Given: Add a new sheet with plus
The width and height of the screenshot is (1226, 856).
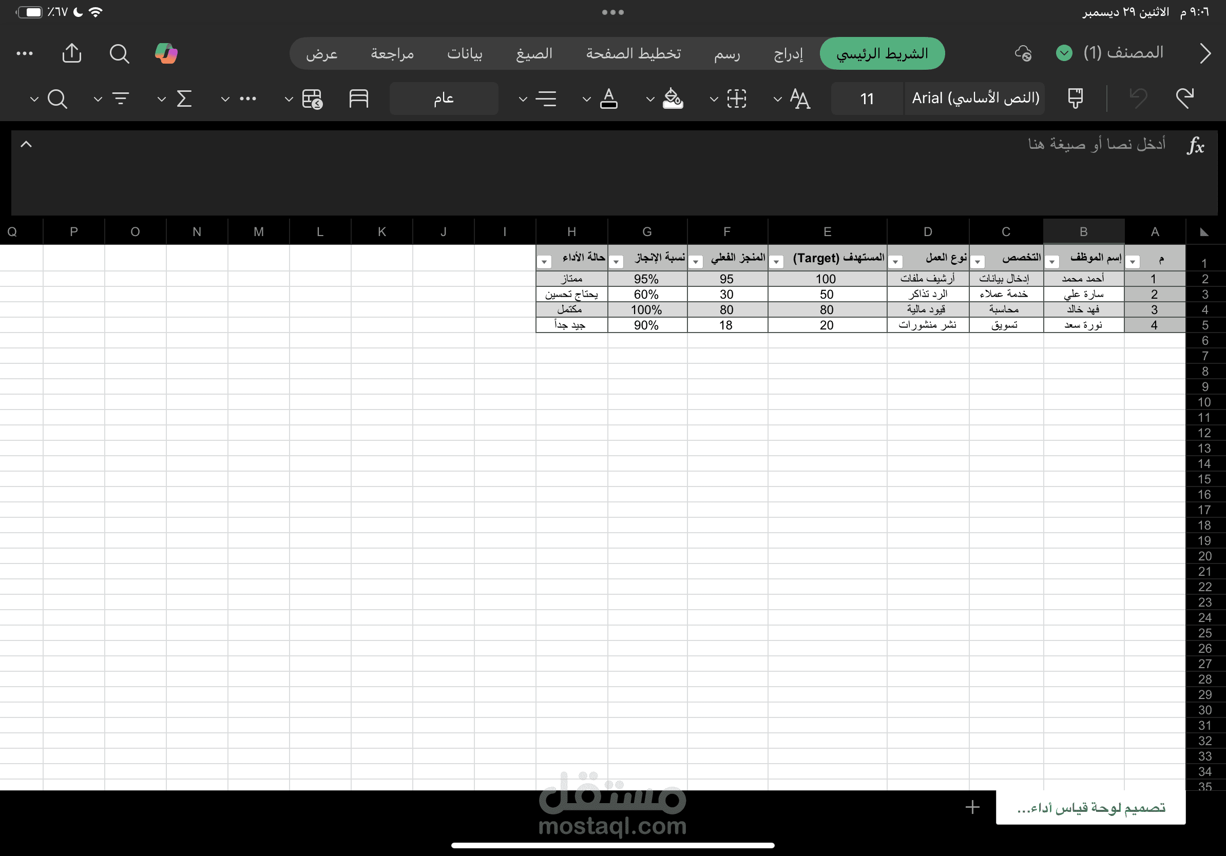Looking at the screenshot, I should (972, 807).
